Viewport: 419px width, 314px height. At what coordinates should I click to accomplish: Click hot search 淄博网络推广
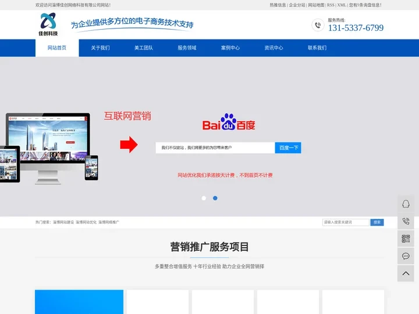point(109,222)
